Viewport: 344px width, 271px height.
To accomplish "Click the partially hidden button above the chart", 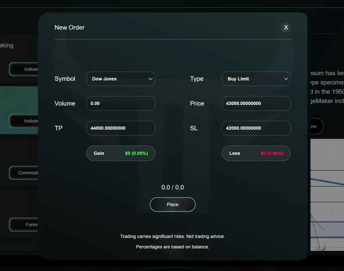I will click(x=316, y=126).
